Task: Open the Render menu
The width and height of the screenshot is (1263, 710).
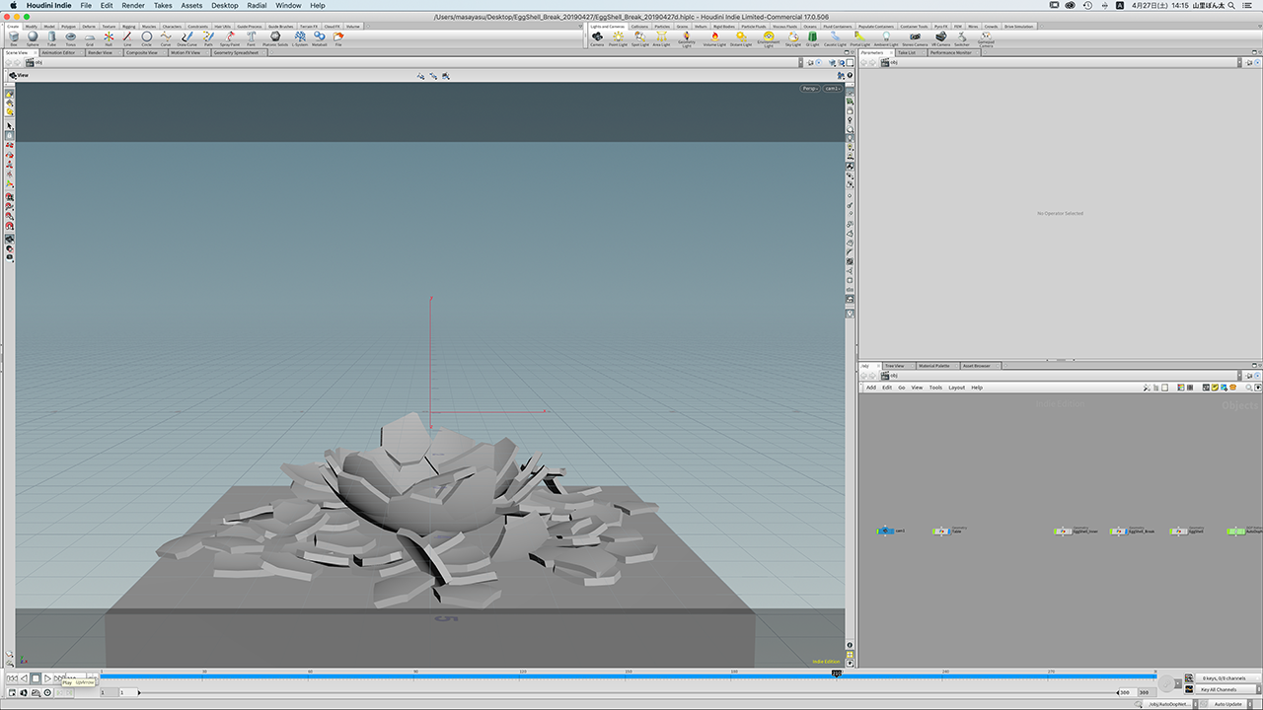Action: (x=133, y=6)
